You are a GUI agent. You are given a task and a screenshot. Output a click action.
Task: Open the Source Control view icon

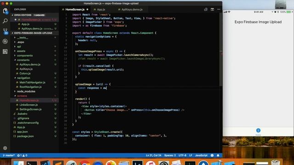(x=5, y=31)
